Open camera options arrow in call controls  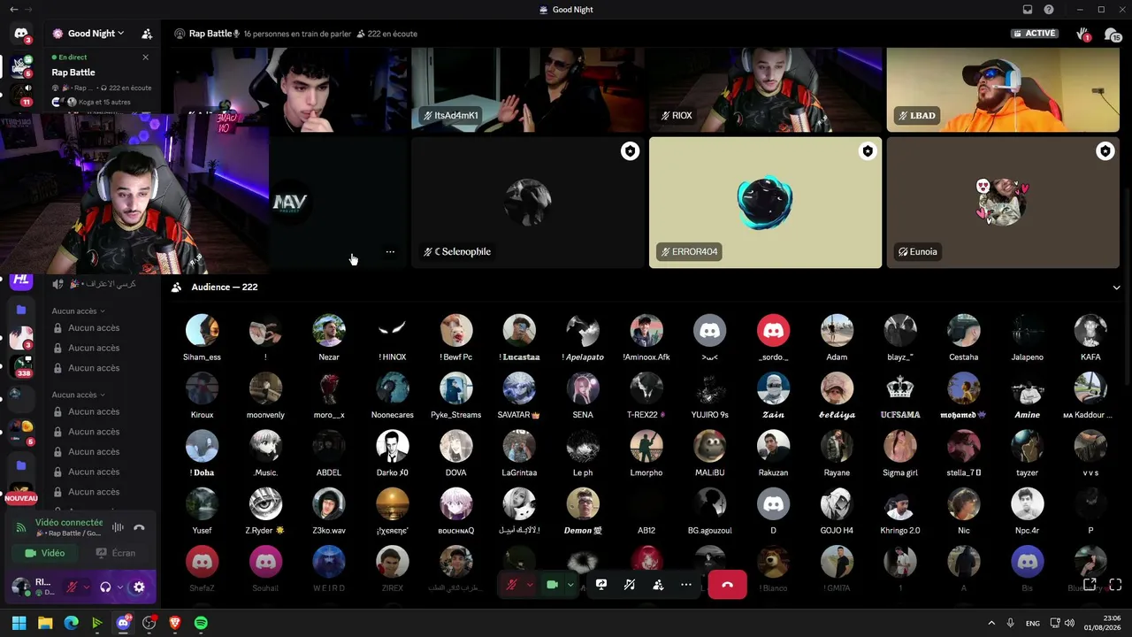(570, 585)
